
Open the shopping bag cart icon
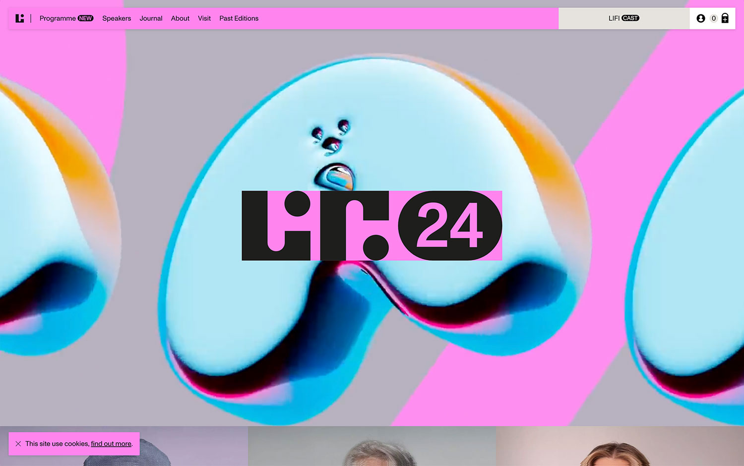(725, 18)
